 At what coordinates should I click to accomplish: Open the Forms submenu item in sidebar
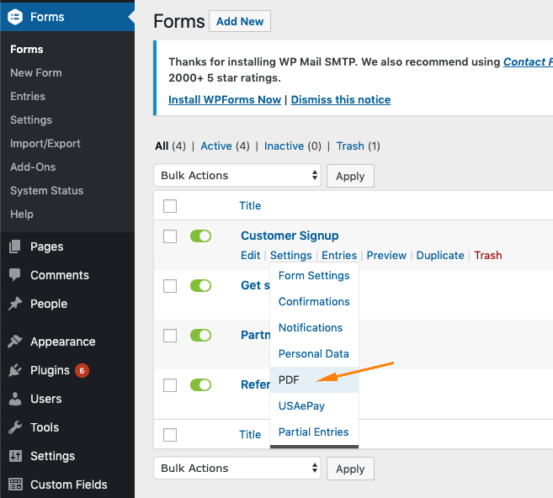pos(27,50)
